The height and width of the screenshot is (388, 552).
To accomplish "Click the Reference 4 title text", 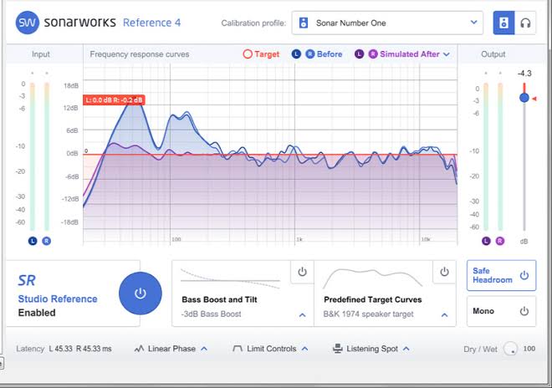I will [151, 23].
